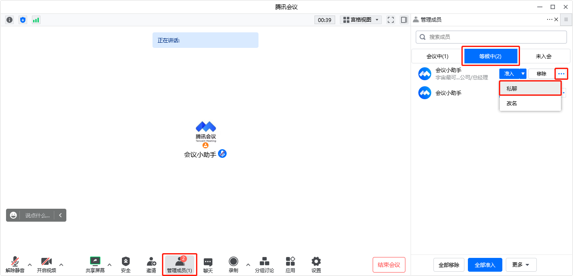Image resolution: width=573 pixels, height=276 pixels.
Task: Enter fullscreen mode with the expand icon
Action: click(391, 20)
